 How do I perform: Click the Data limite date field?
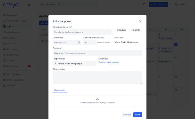point(67,42)
